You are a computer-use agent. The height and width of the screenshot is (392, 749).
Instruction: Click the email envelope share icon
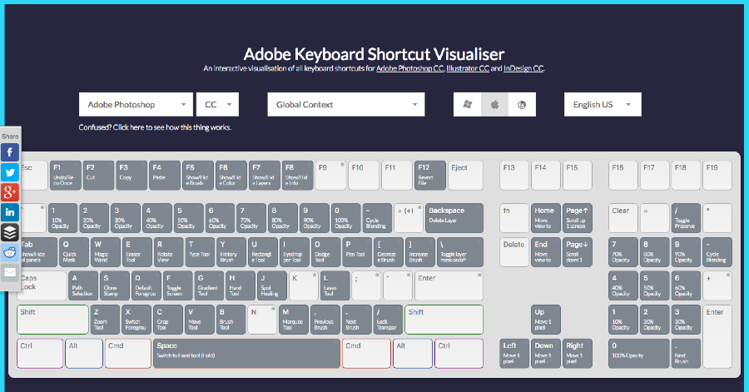10,272
